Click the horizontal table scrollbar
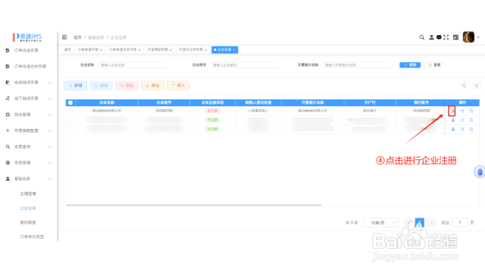This screenshot has width=485, height=273. (194, 205)
